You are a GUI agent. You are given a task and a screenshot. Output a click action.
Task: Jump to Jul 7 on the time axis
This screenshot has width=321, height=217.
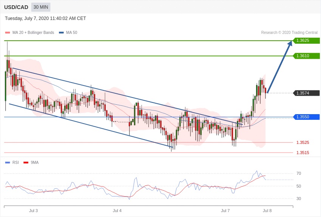(x=225, y=211)
